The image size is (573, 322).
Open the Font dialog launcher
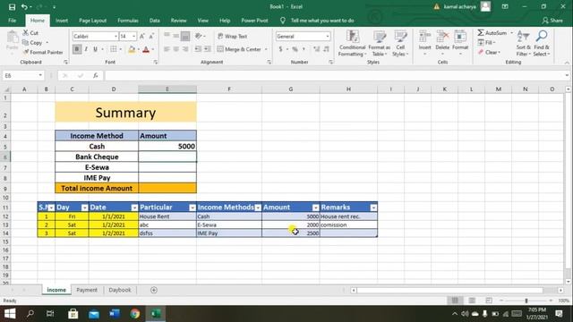[x=156, y=63]
